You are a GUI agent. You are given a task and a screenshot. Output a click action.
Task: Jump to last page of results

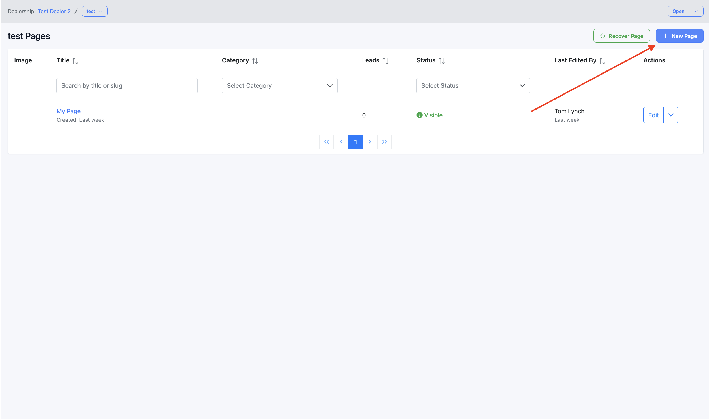[x=384, y=142]
